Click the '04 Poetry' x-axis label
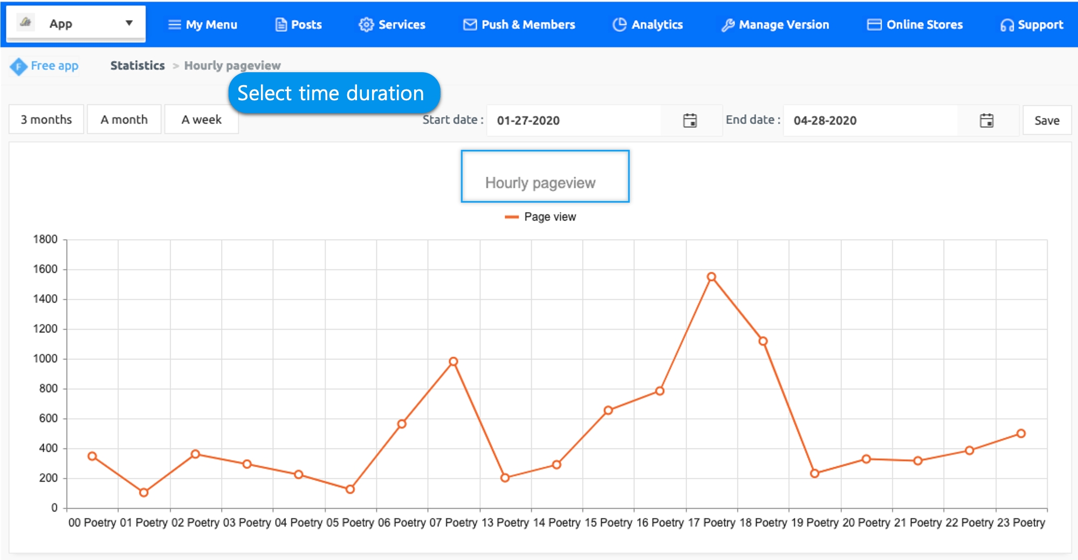Viewport: 1078px width, 560px height. 299,523
